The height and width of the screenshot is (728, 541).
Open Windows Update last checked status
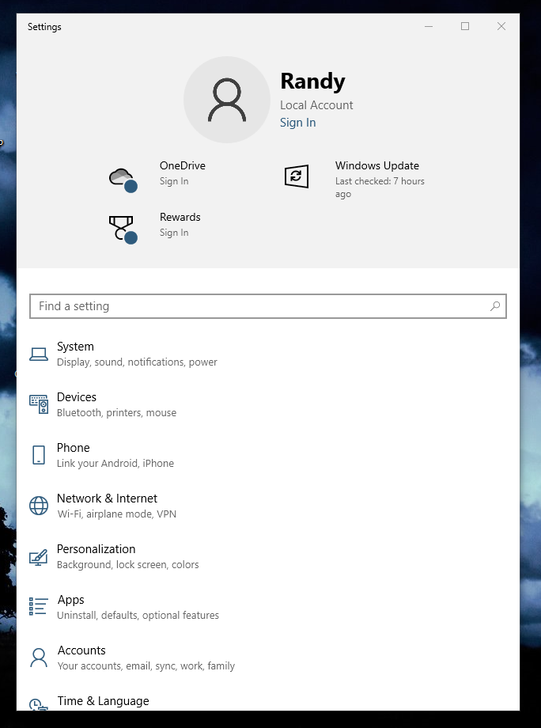(x=380, y=187)
